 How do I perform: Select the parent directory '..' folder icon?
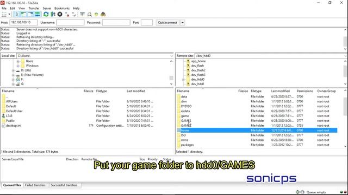point(3,96)
